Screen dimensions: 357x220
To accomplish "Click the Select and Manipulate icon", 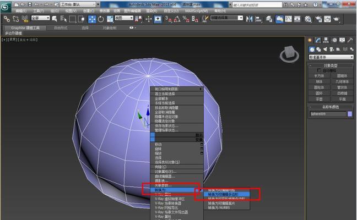I will (x=149, y=19).
